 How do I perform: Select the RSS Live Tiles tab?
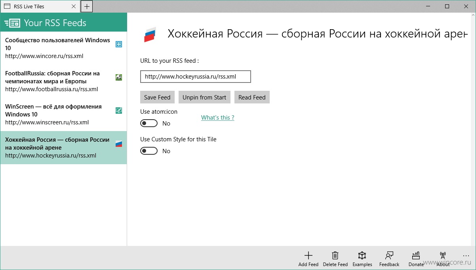40,6
